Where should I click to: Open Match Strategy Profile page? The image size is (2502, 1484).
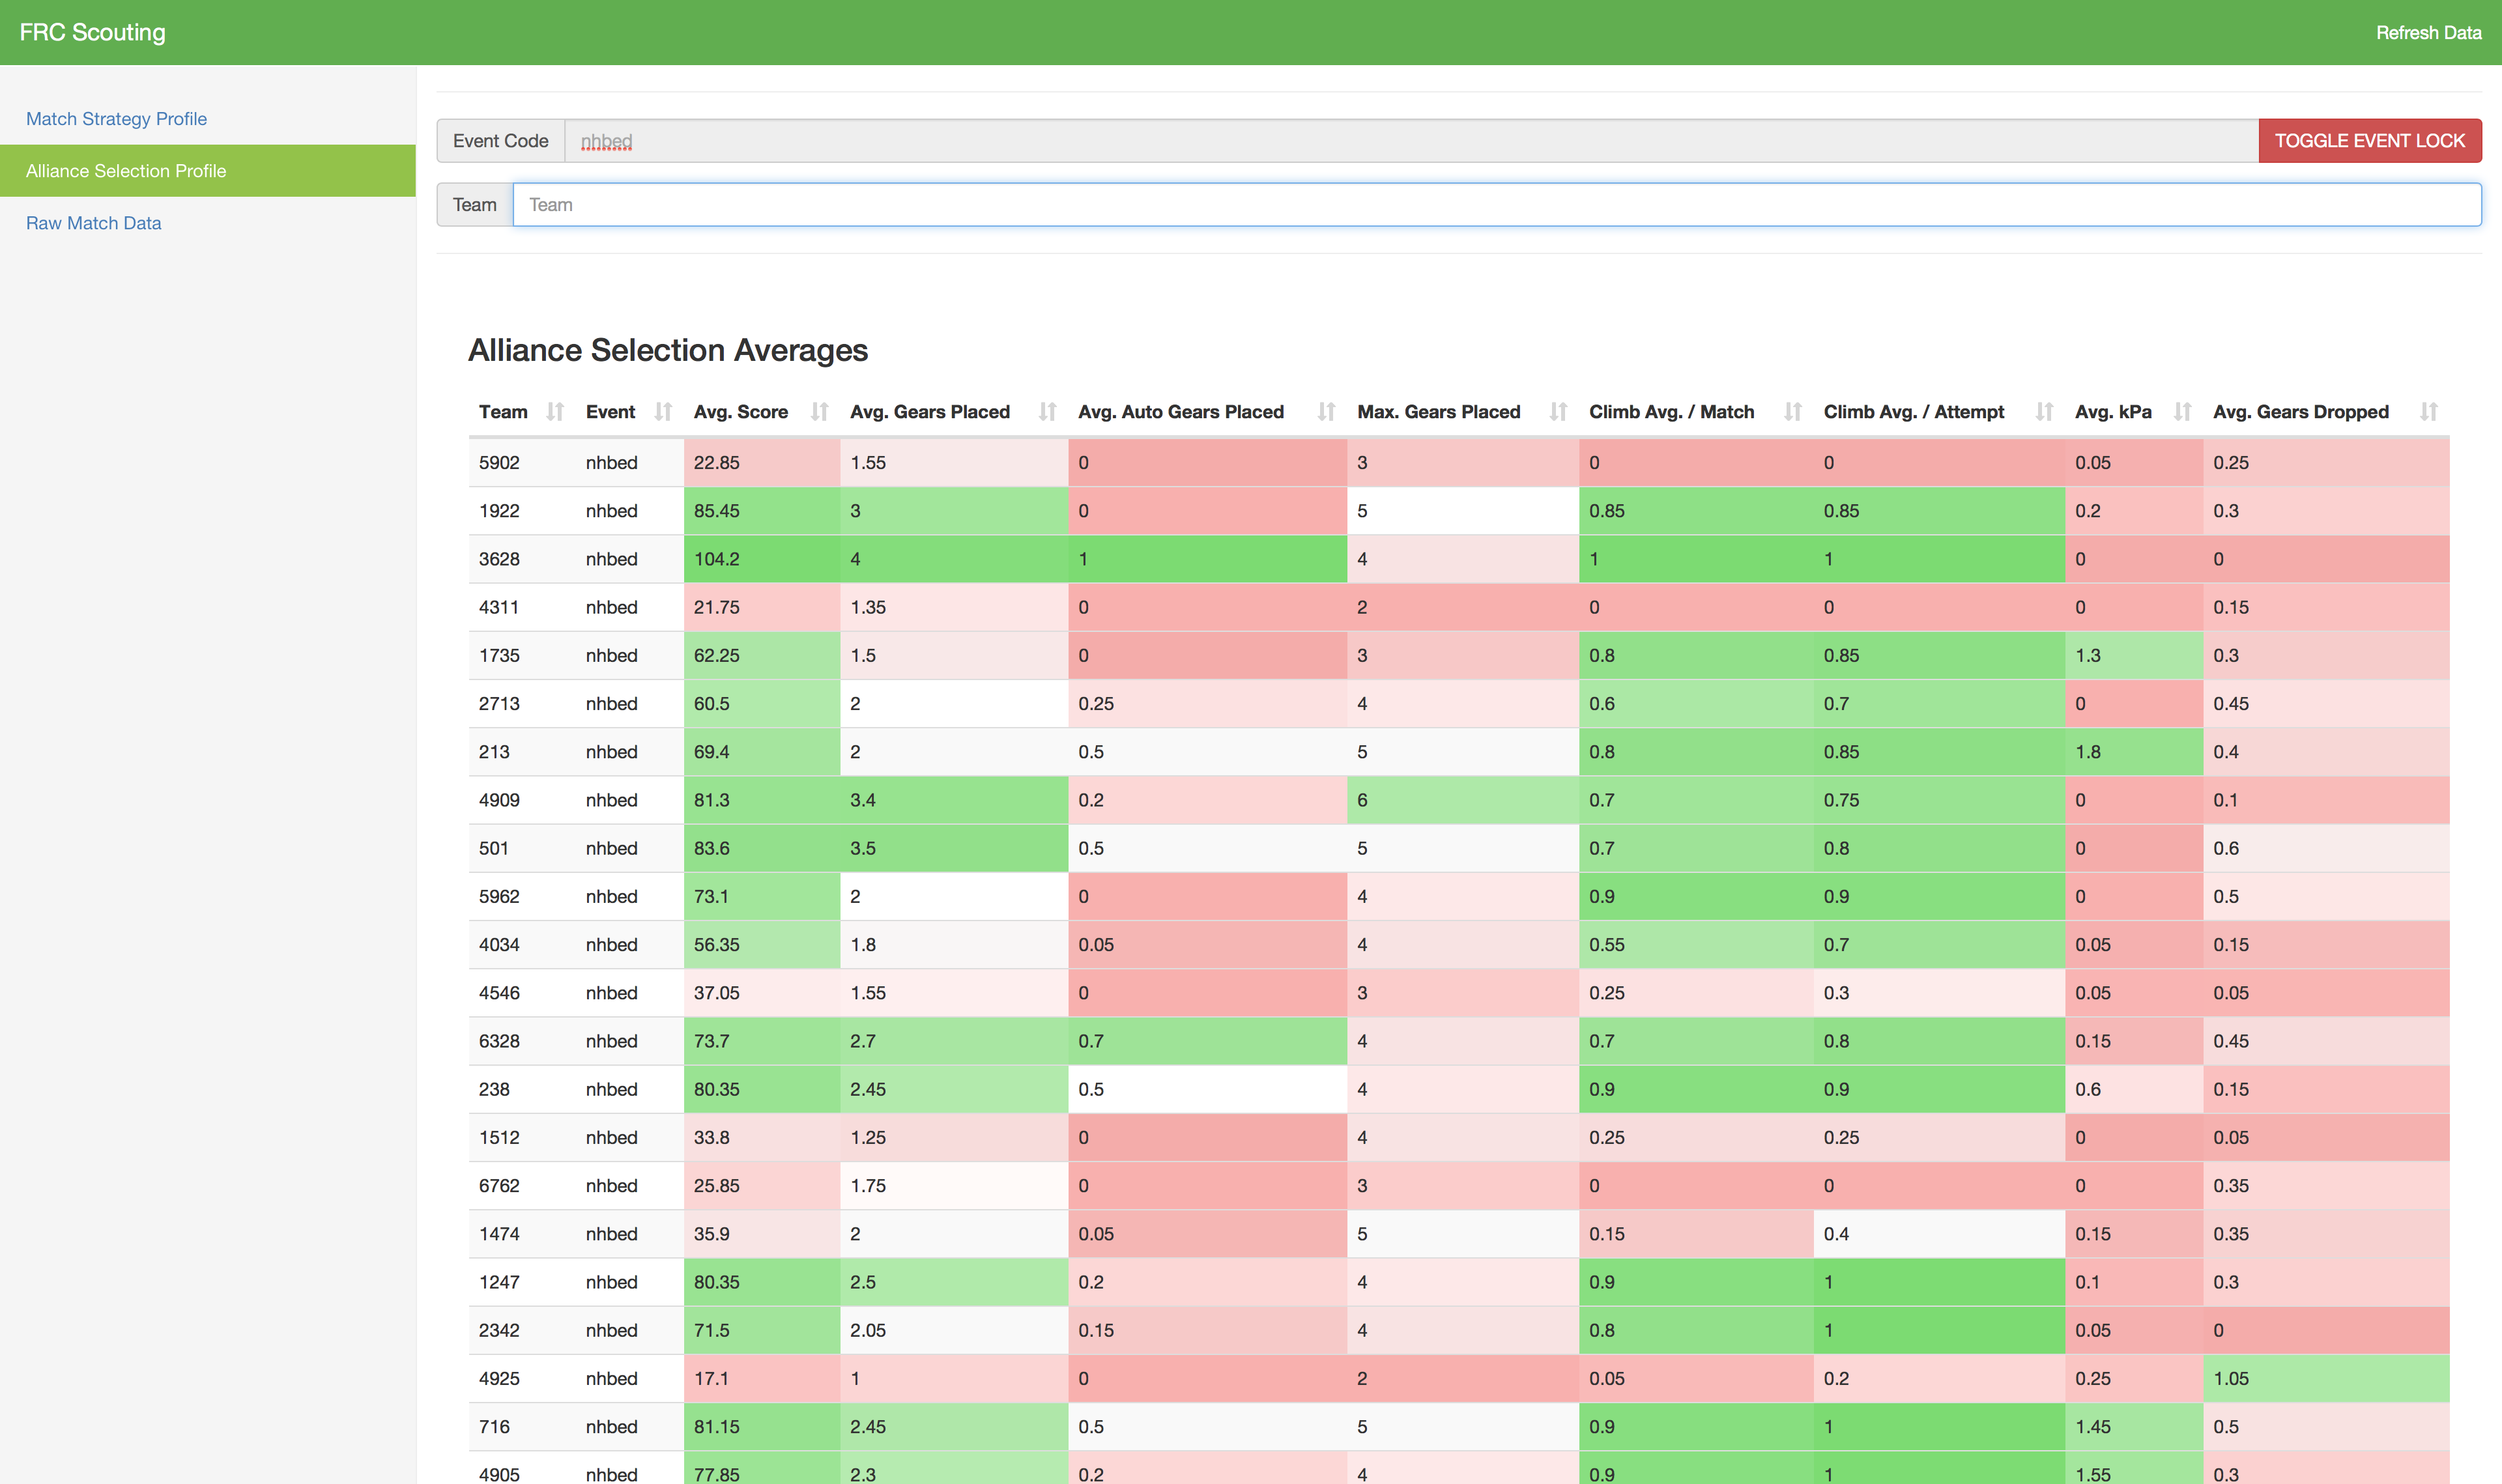[116, 119]
